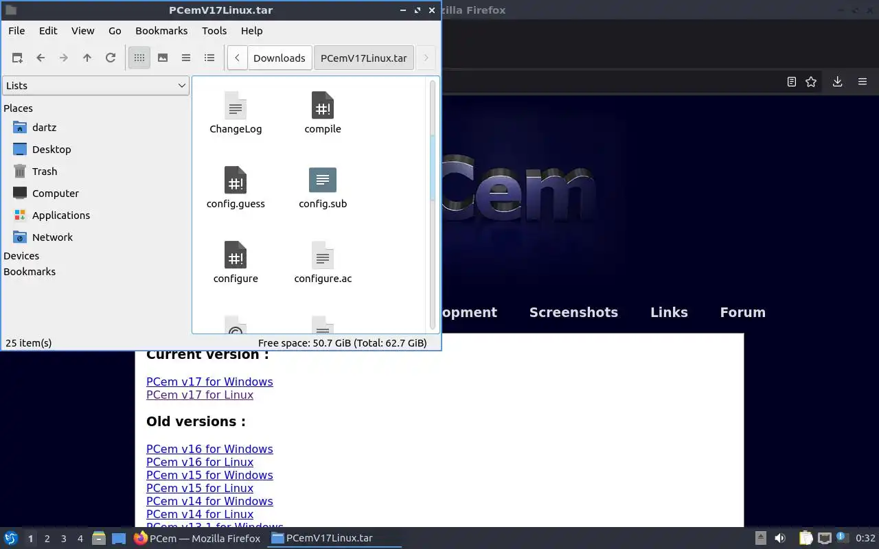
Task: Open Forum page on PCem site
Action: [x=742, y=312]
